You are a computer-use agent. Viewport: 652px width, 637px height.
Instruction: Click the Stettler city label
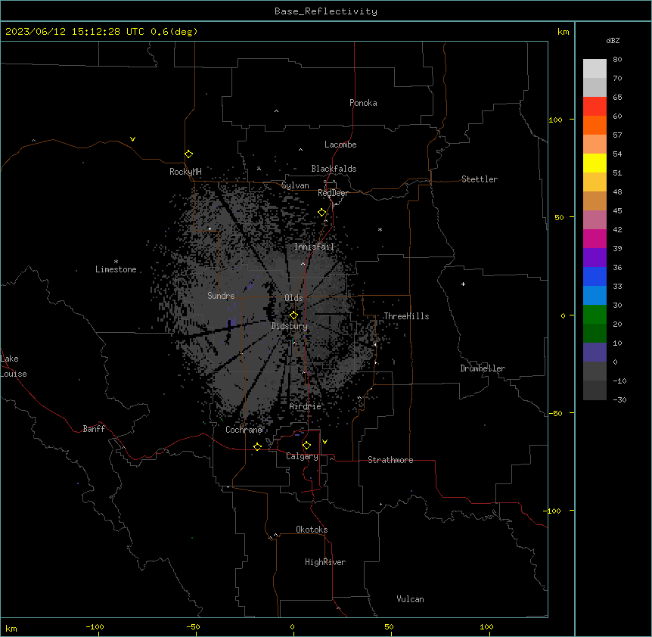(x=480, y=179)
